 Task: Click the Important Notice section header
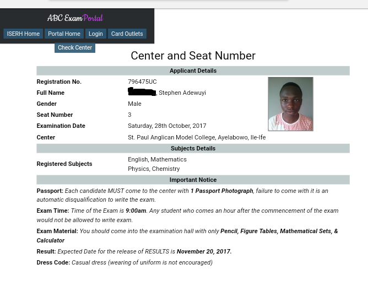coord(193,180)
